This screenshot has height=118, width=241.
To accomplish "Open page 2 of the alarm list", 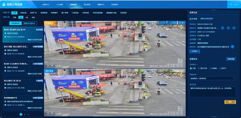I will (25, 114).
